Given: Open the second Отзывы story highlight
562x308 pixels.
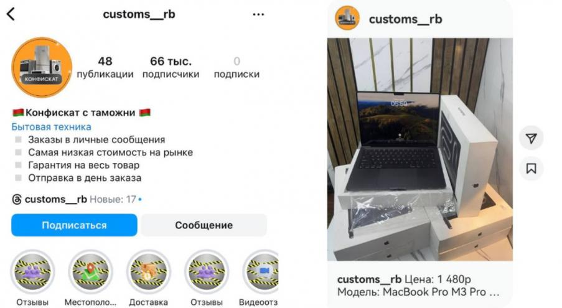Looking at the screenshot, I should pos(207,272).
